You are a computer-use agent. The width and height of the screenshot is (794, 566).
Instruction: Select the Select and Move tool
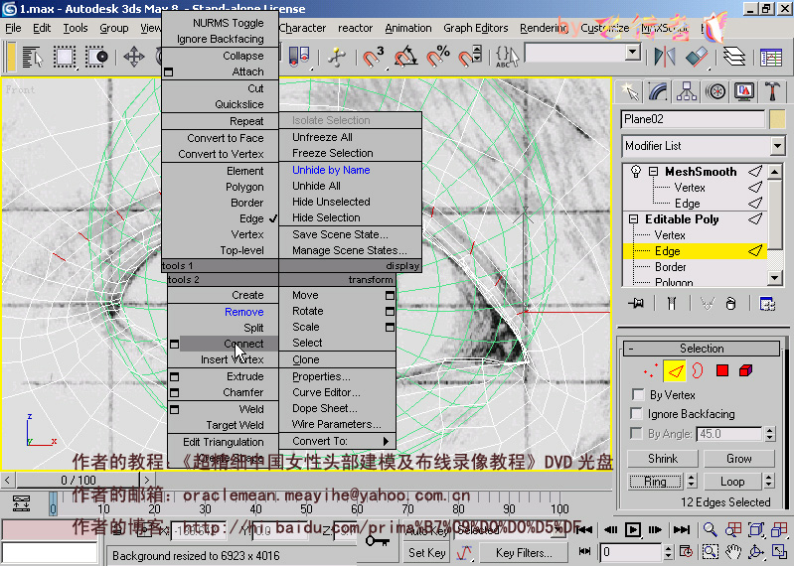[x=134, y=57]
